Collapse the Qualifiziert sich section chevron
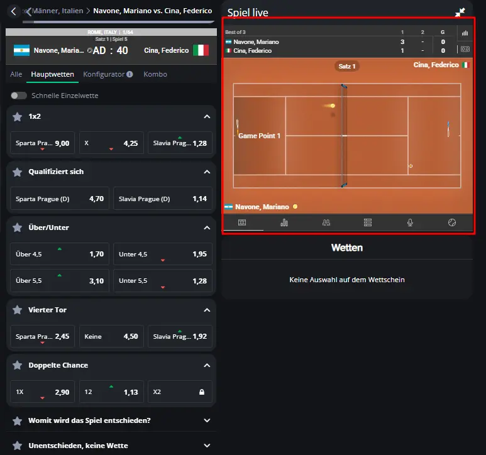This screenshot has height=455, width=486. pos(207,172)
